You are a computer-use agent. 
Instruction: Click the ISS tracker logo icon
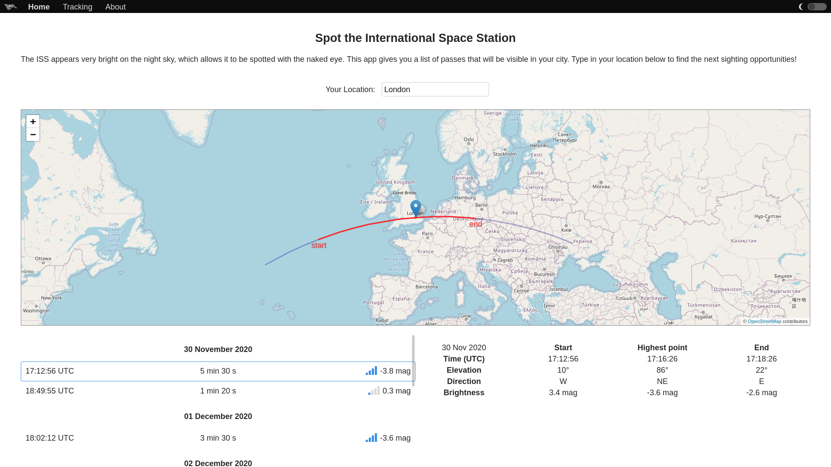tap(10, 6)
